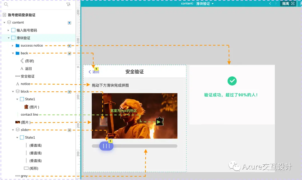Toggle the blue marker beside success notice
This screenshot has height=180, width=302.
pyautogui.click(x=69, y=45)
